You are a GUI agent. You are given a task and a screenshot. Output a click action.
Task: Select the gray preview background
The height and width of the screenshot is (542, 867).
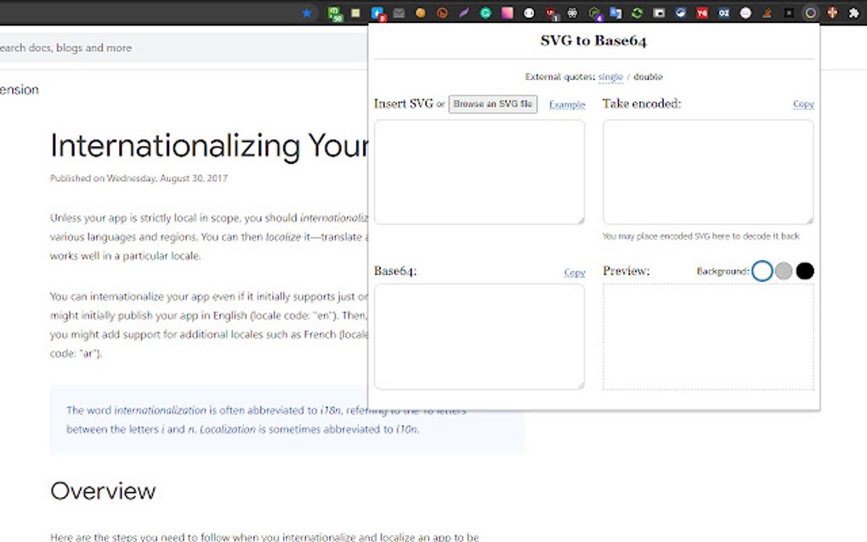coord(783,271)
